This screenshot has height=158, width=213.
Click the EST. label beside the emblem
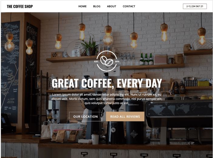click(x=96, y=62)
